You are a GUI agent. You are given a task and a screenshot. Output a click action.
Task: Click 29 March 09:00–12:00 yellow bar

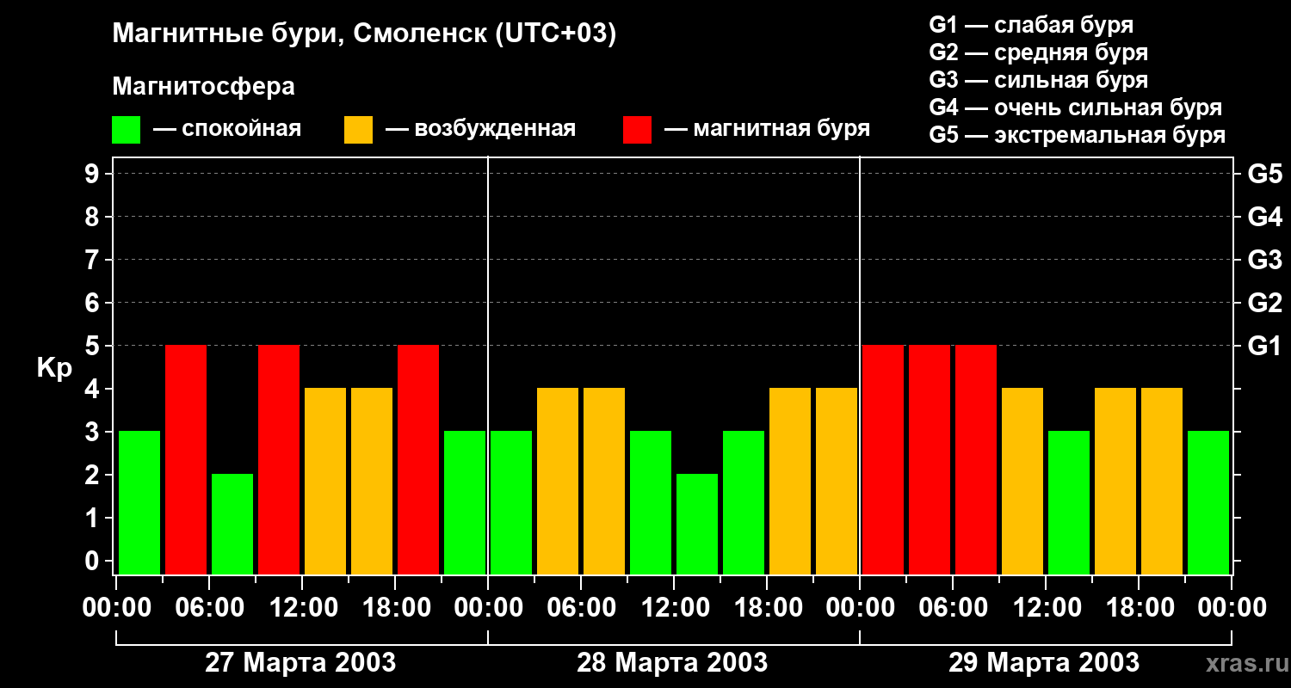1022,481
